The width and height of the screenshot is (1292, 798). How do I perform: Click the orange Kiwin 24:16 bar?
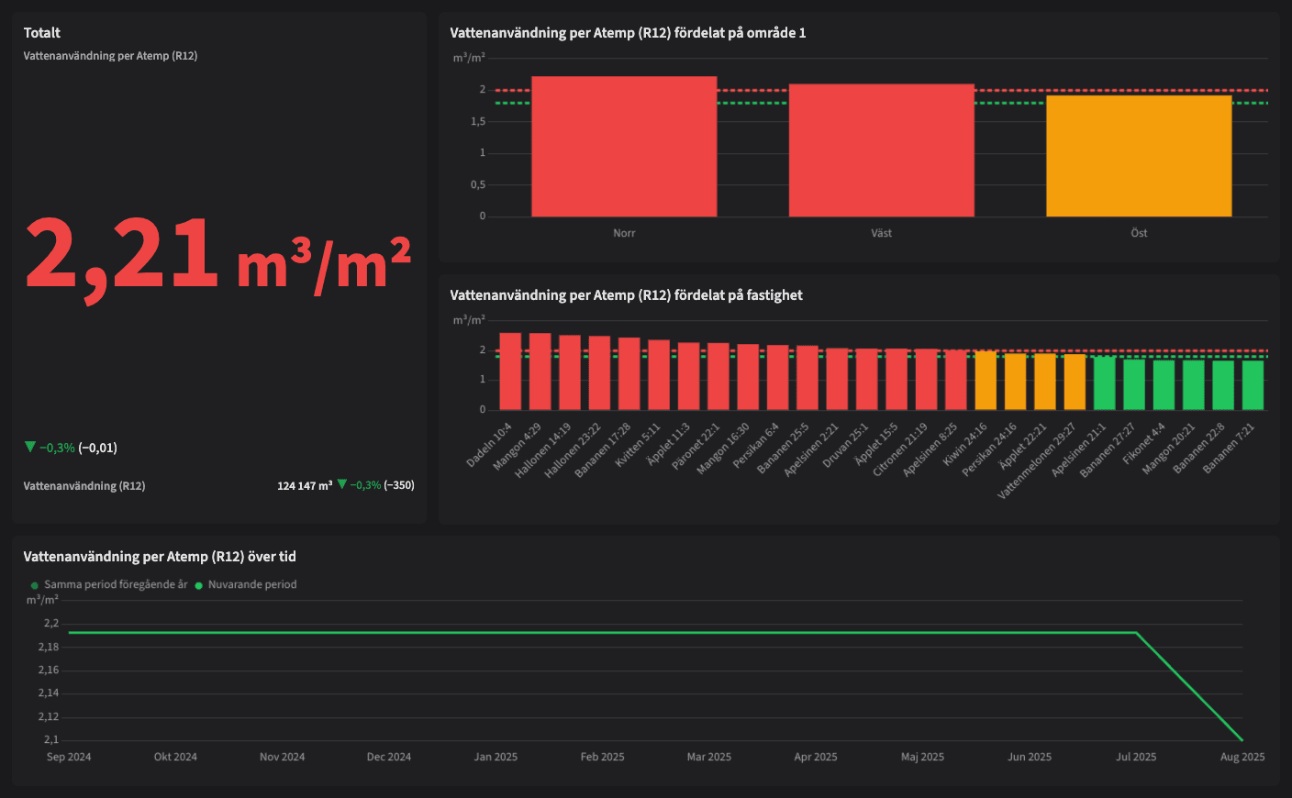click(986, 381)
